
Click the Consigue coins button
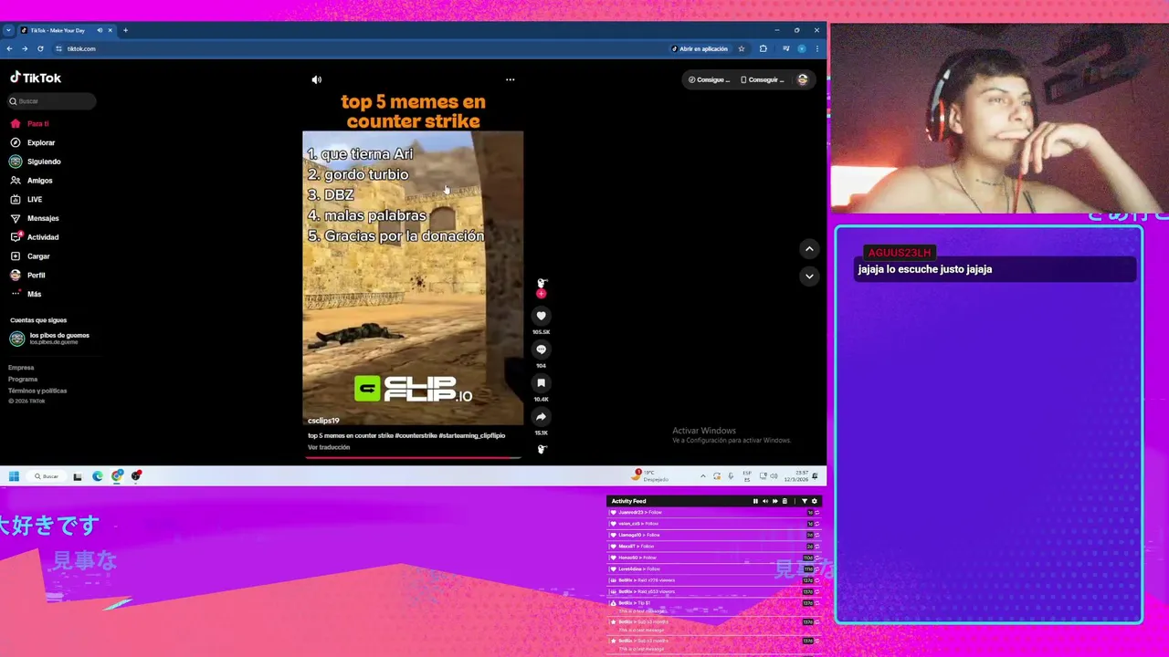[710, 79]
